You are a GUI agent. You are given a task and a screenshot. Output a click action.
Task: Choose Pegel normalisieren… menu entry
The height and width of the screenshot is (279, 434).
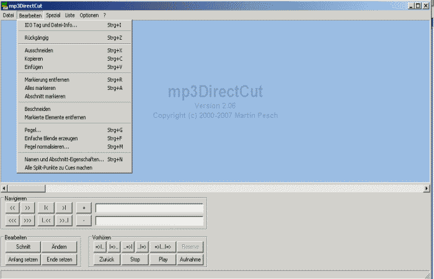coord(46,146)
